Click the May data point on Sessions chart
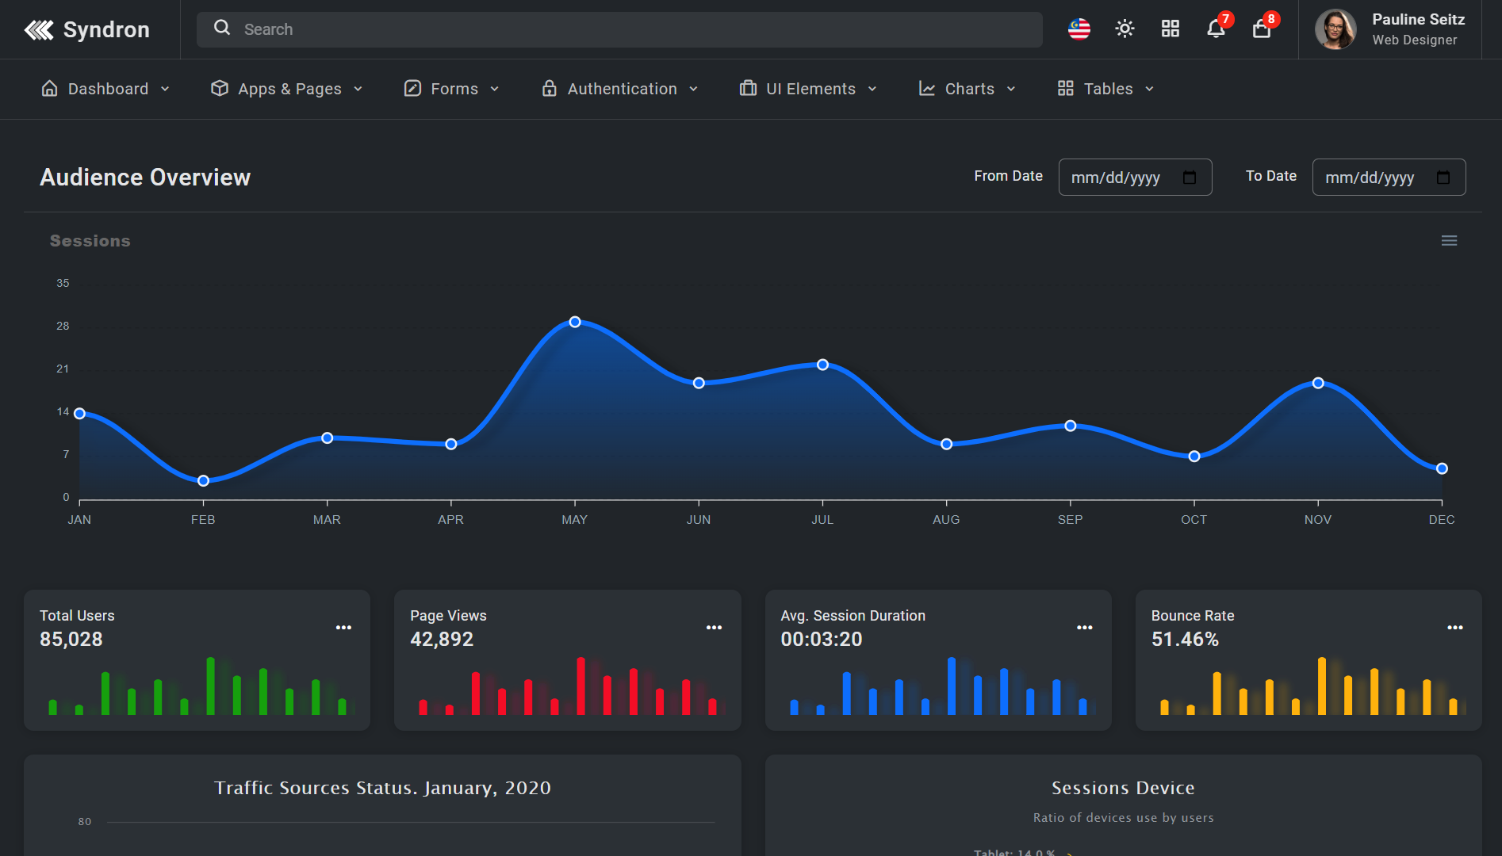The width and height of the screenshot is (1502, 856). [x=575, y=322]
